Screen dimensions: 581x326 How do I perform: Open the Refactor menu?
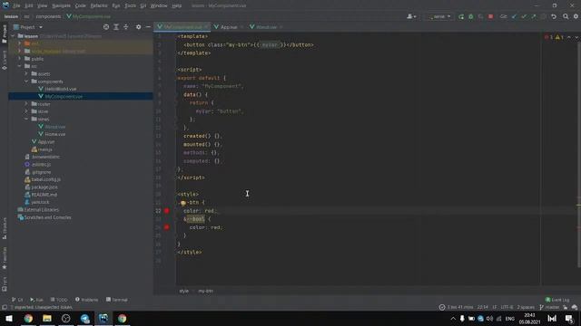pos(99,6)
